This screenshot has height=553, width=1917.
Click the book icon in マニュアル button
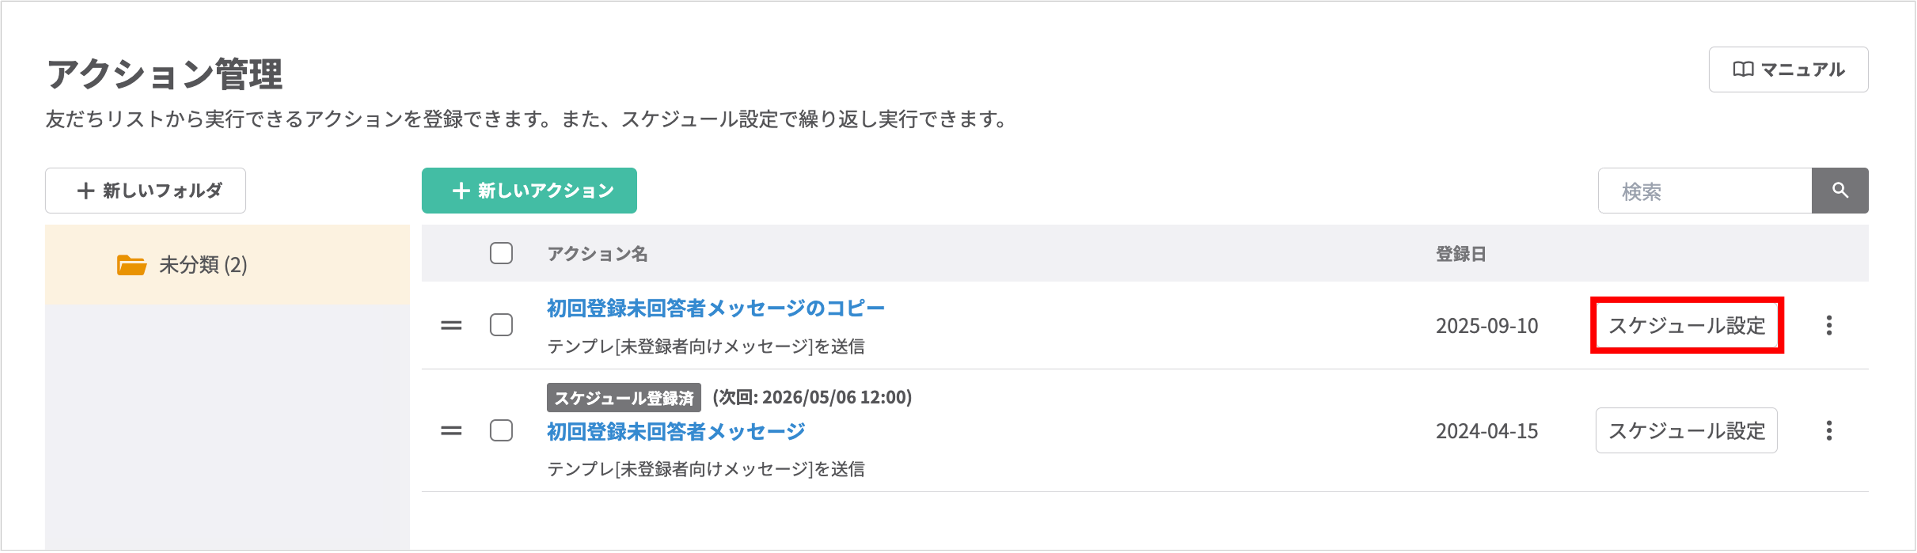[x=1743, y=70]
